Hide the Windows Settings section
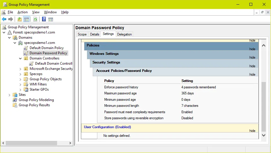The image size is (271, 153). click(252, 57)
